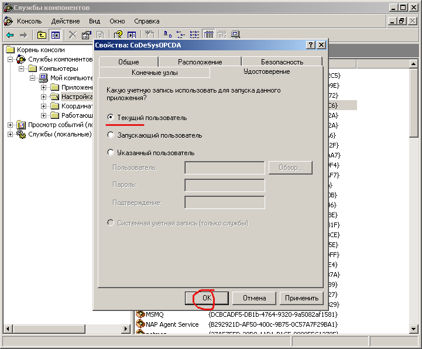Select the 'Удостоверение' tab
The image size is (422, 349).
coord(266,71)
